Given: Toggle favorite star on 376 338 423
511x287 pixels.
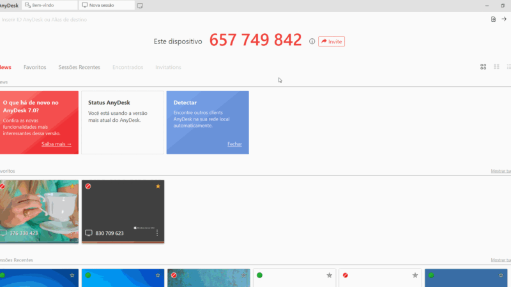Looking at the screenshot, I should tap(72, 186).
